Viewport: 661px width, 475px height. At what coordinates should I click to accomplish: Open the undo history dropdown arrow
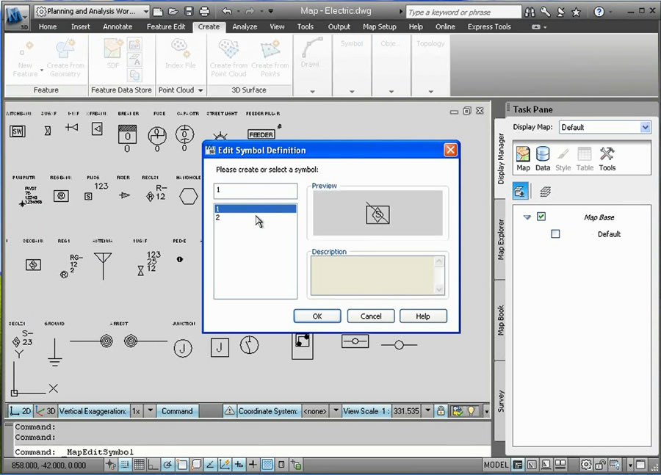pyautogui.click(x=238, y=12)
